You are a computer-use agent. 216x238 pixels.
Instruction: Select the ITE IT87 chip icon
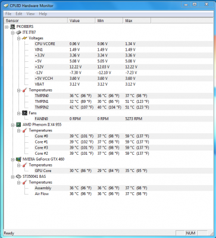tap(18, 32)
